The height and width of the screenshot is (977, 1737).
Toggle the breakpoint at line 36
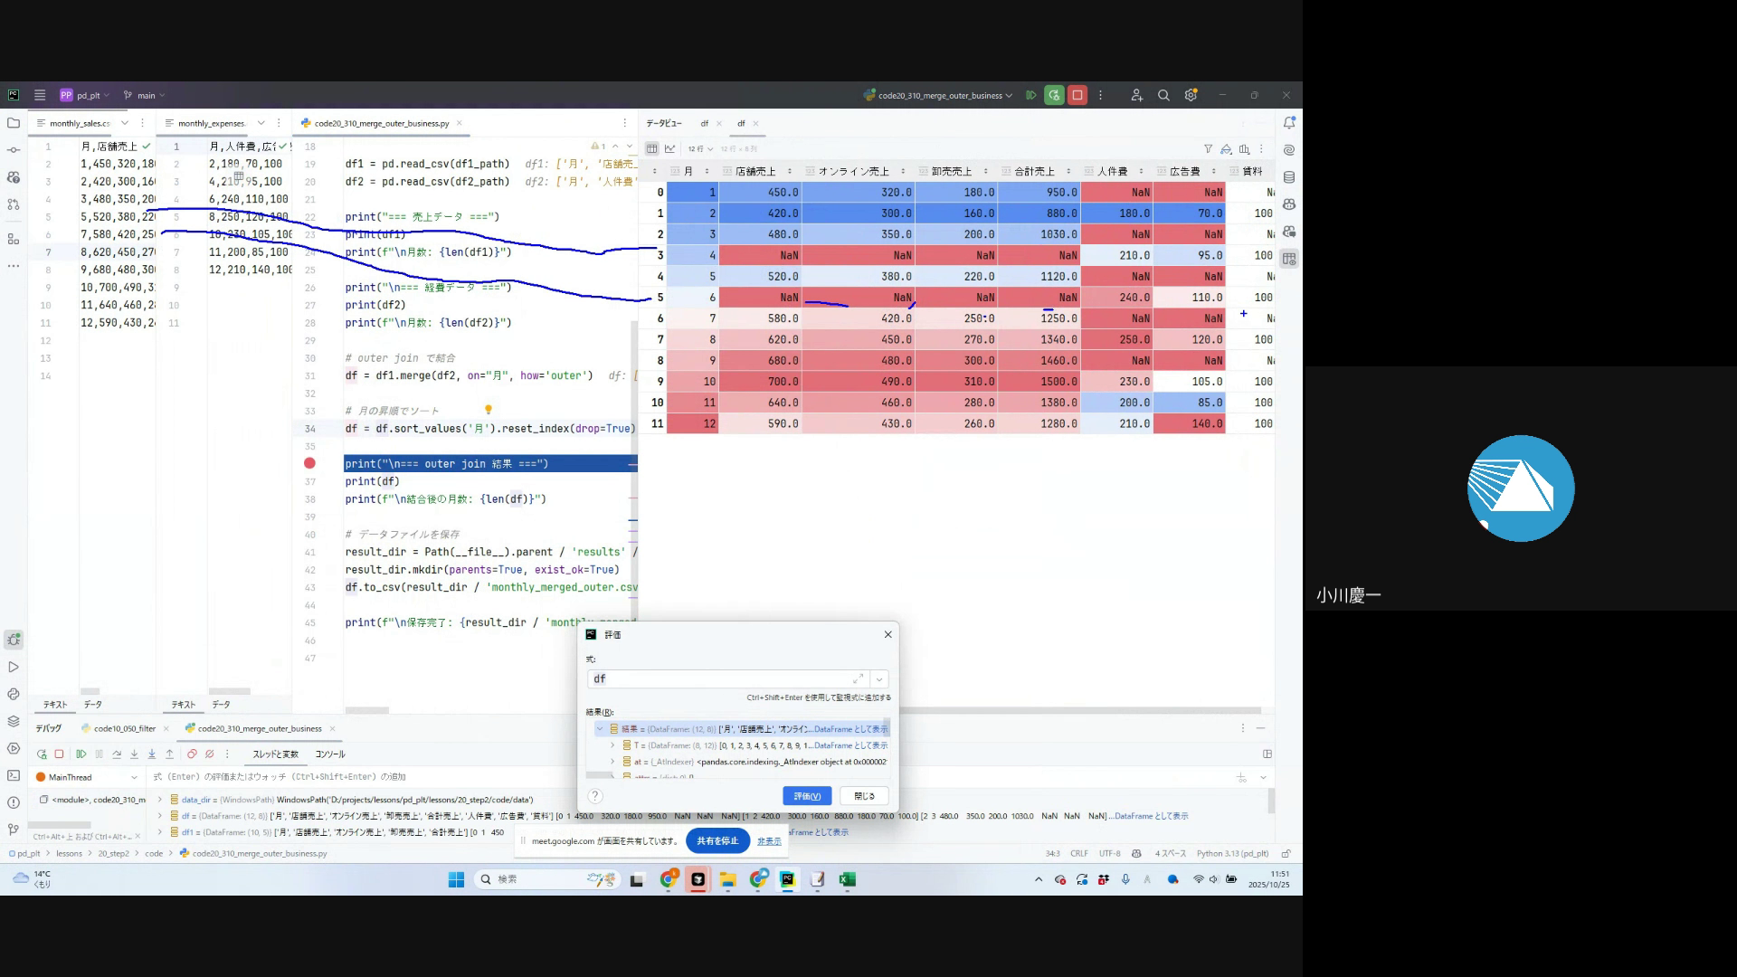[x=309, y=463]
